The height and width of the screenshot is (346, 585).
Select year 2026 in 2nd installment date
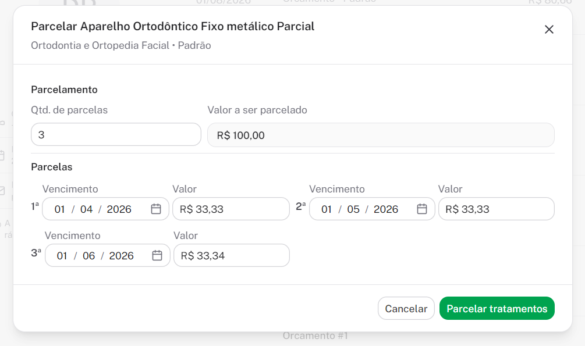coord(386,209)
